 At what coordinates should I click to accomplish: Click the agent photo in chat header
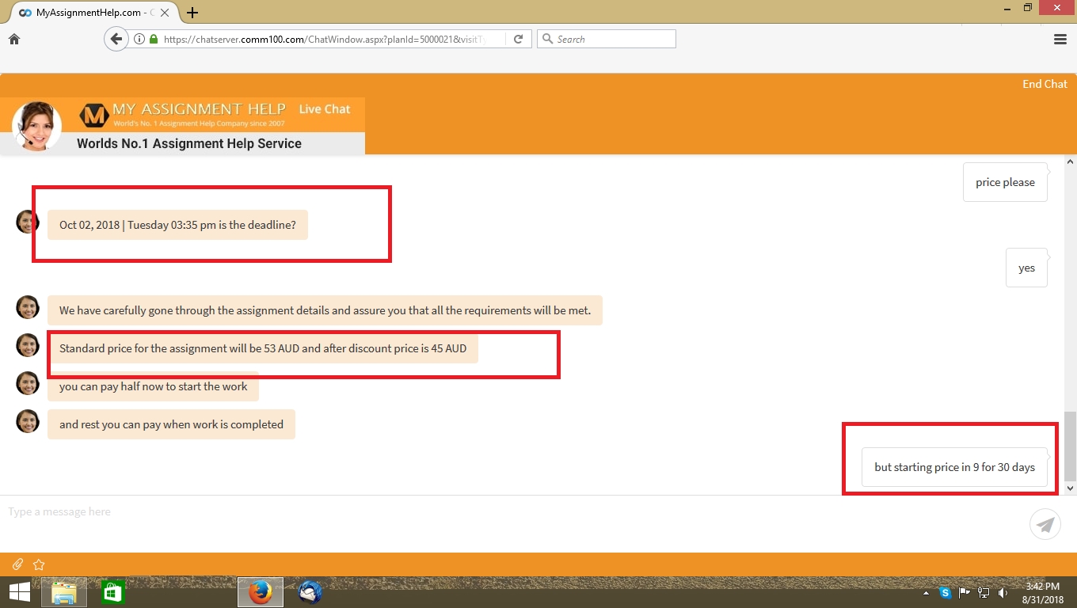point(37,126)
